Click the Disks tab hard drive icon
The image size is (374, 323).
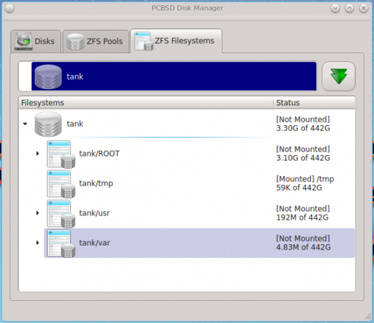(x=23, y=41)
